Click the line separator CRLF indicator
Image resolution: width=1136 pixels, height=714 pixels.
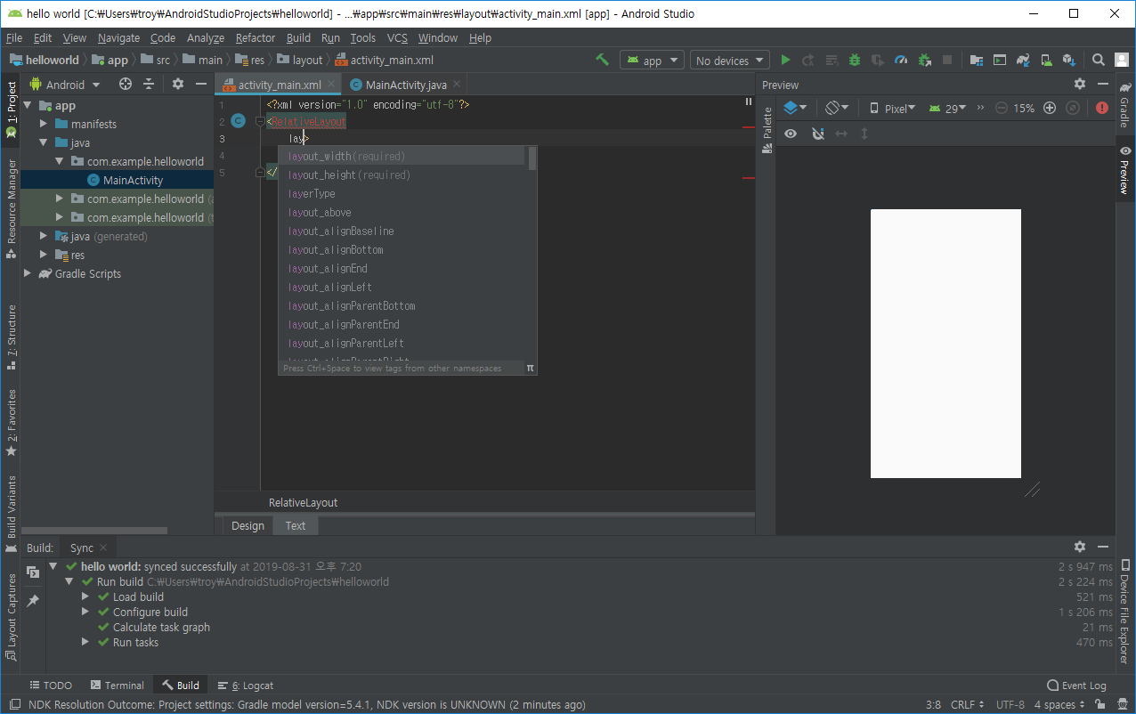pyautogui.click(x=967, y=704)
